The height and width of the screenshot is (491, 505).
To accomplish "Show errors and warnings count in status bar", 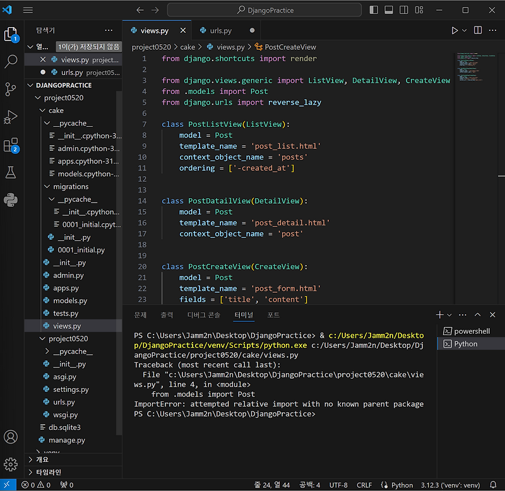I will point(36,485).
